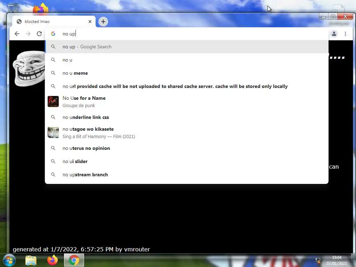Open a new tab with plus button
Image resolution: width=356 pixels, height=267 pixels.
coord(103,22)
